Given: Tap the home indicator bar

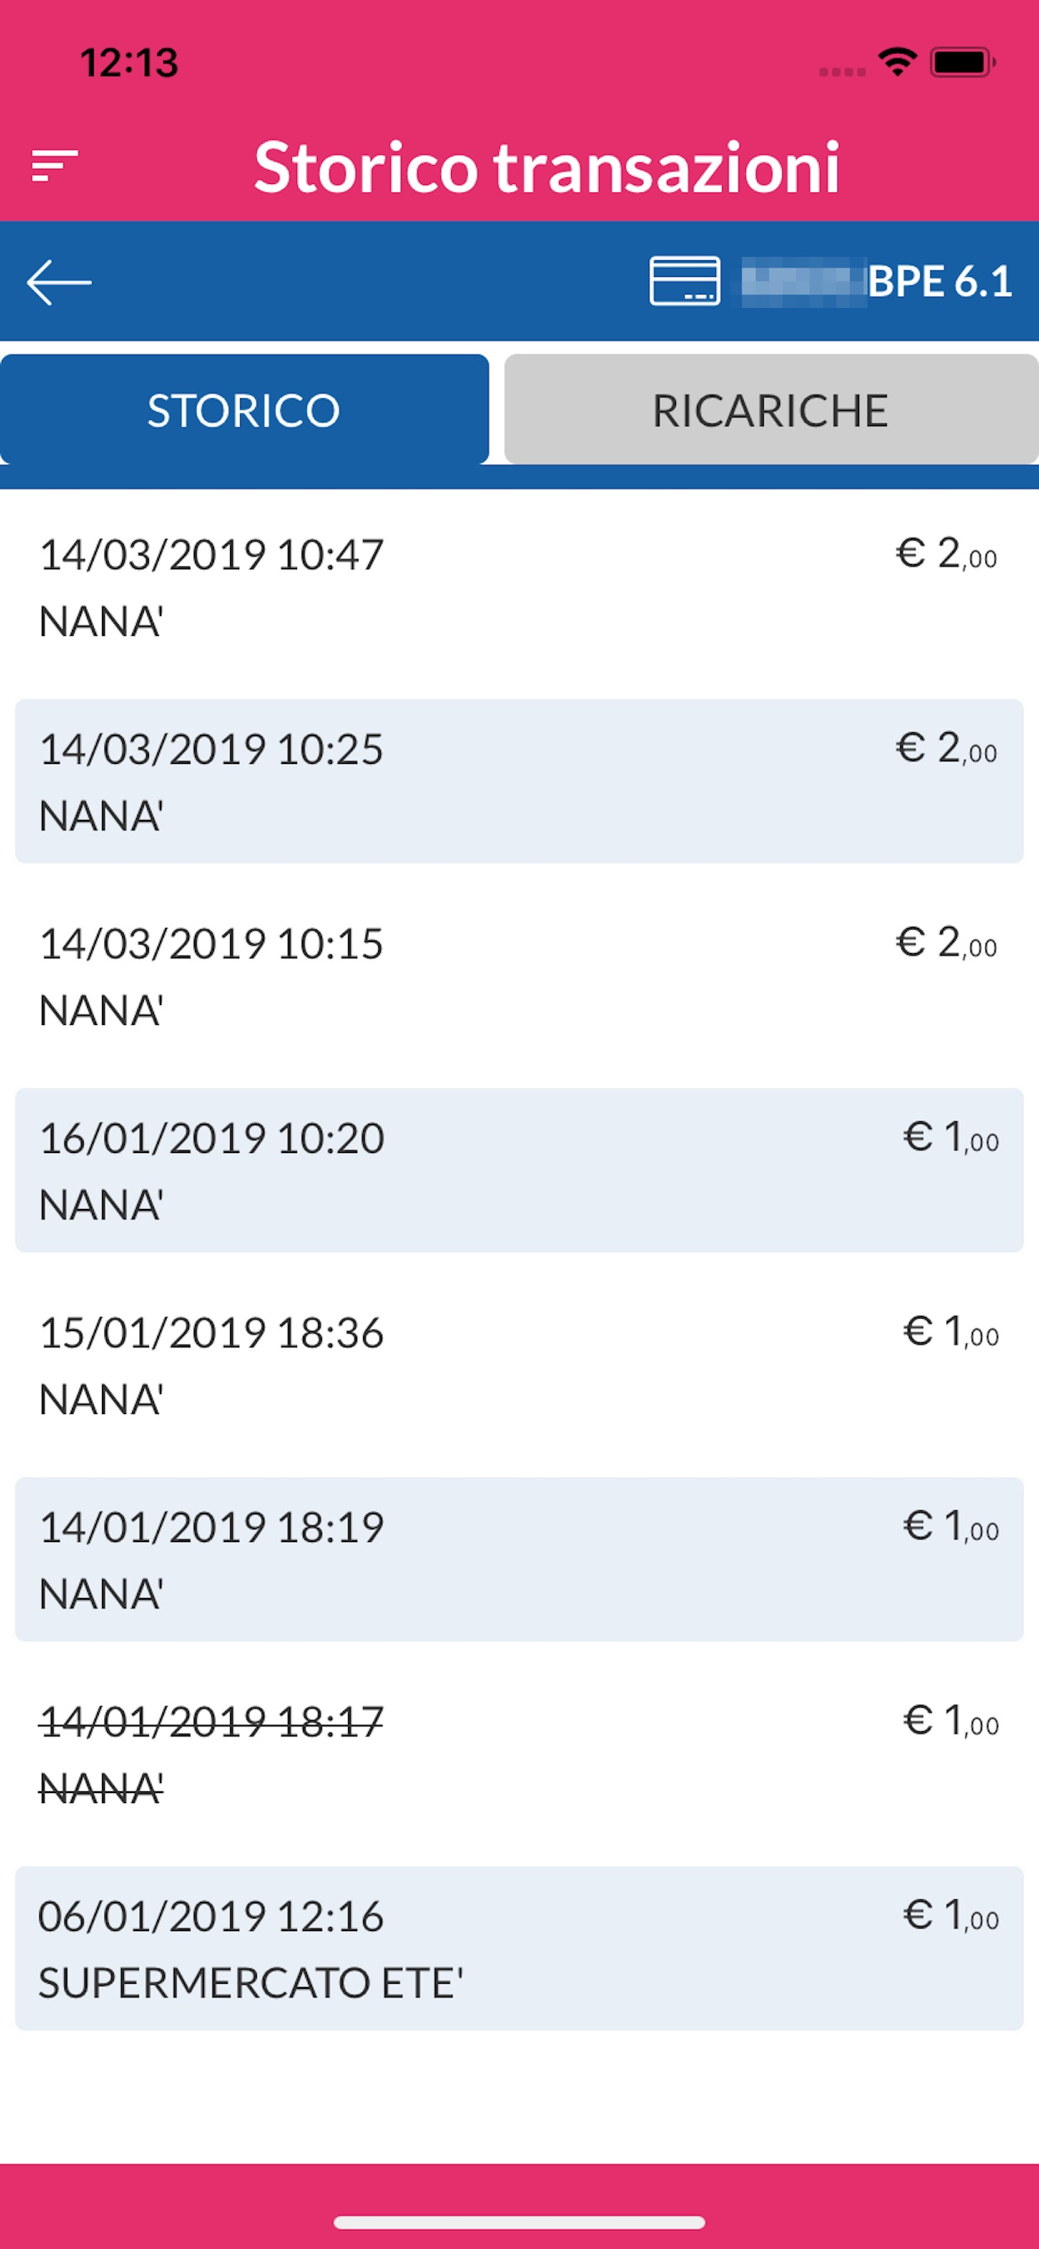Looking at the screenshot, I should 519,2222.
